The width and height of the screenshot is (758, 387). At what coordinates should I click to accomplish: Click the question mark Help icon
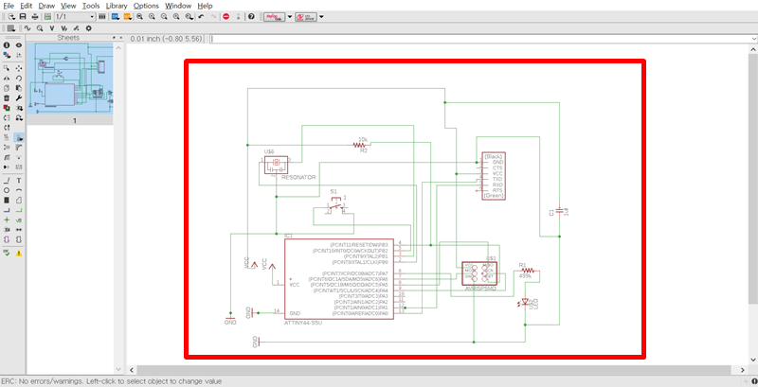(x=251, y=16)
